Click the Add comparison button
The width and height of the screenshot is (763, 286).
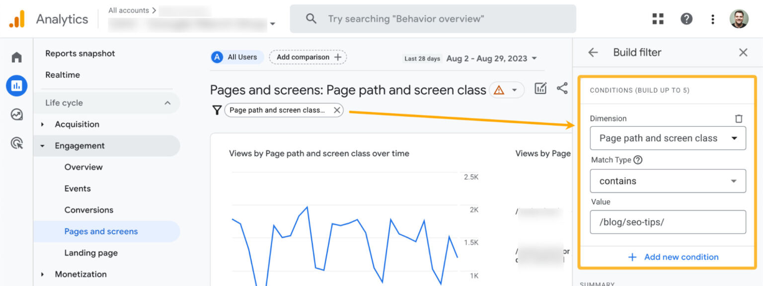click(x=307, y=57)
